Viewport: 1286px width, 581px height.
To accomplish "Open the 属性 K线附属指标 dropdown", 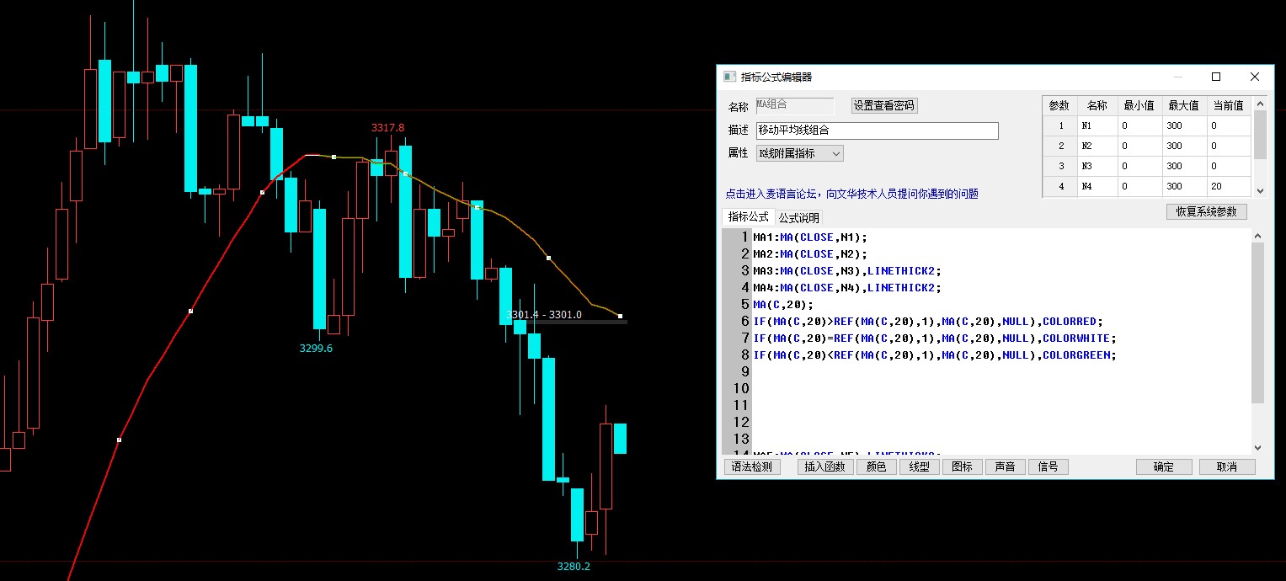I will coord(799,153).
